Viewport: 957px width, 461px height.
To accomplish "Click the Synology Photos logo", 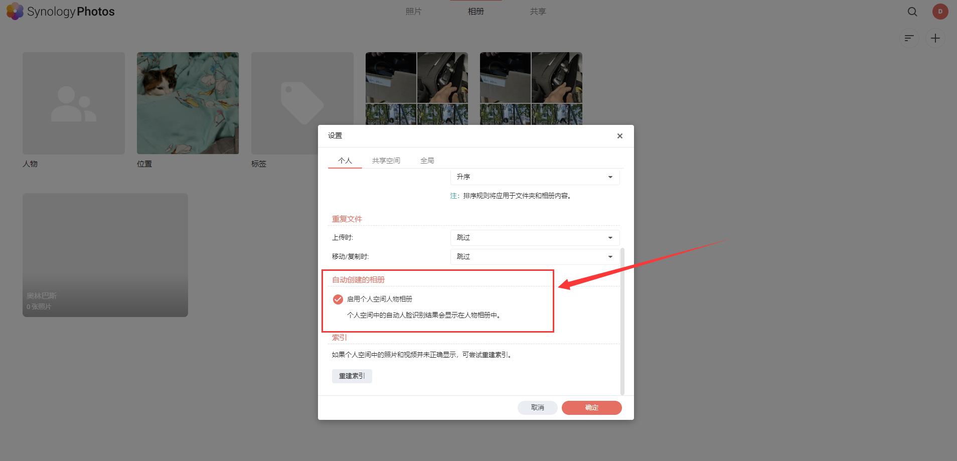I will pos(60,11).
